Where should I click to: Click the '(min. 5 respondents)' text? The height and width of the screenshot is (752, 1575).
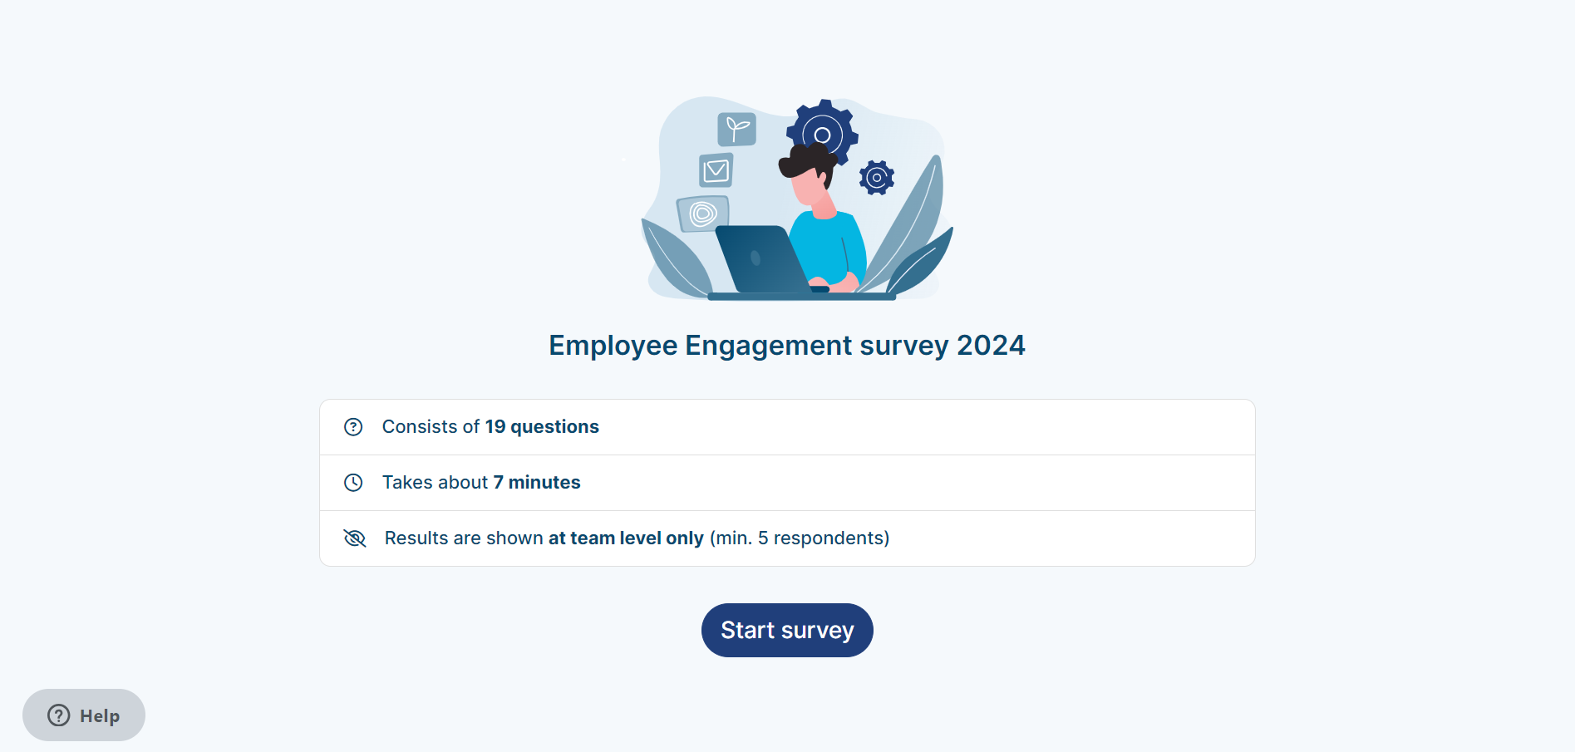point(800,538)
